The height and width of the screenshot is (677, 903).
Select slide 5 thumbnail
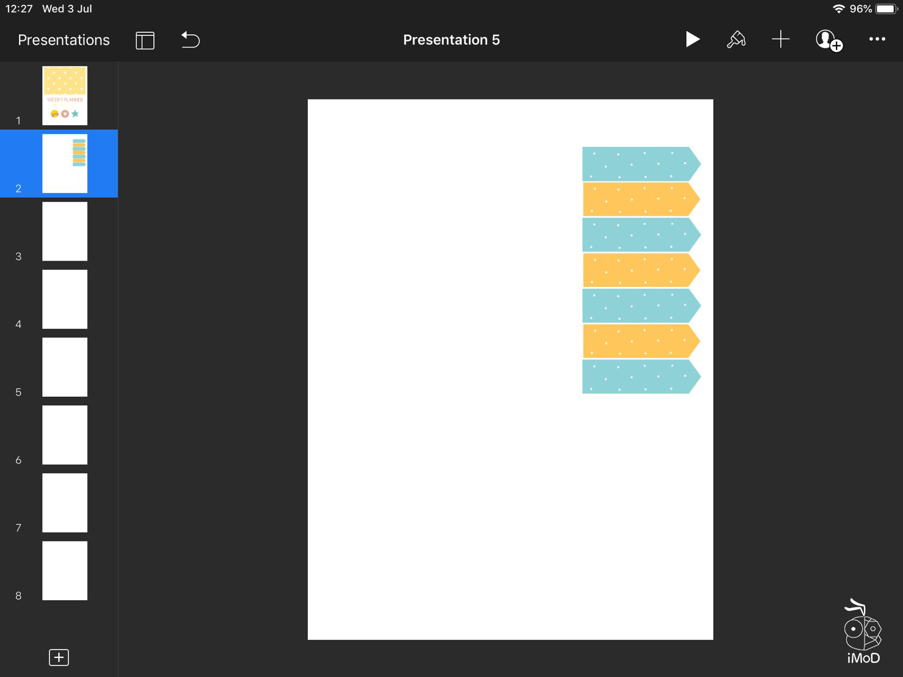[65, 367]
